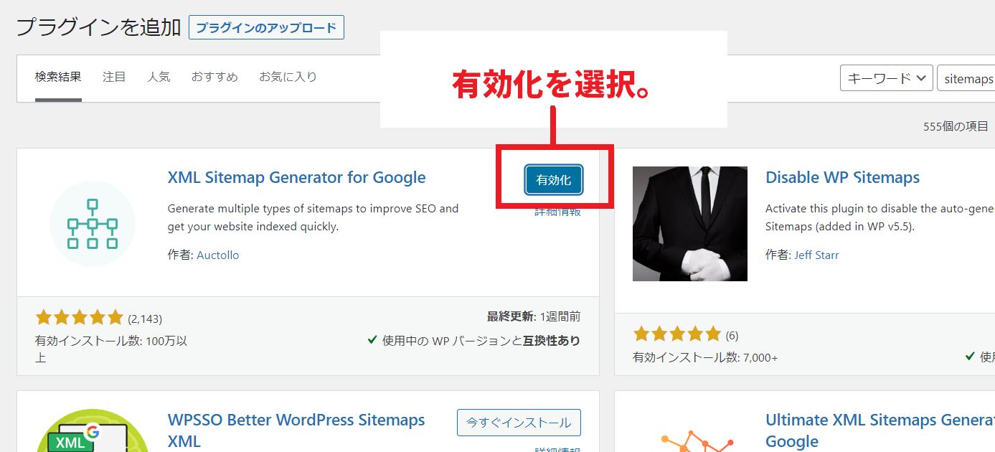Click the 有効インストール数: 7,000+ text
Image resolution: width=995 pixels, height=452 pixels.
click(x=705, y=357)
